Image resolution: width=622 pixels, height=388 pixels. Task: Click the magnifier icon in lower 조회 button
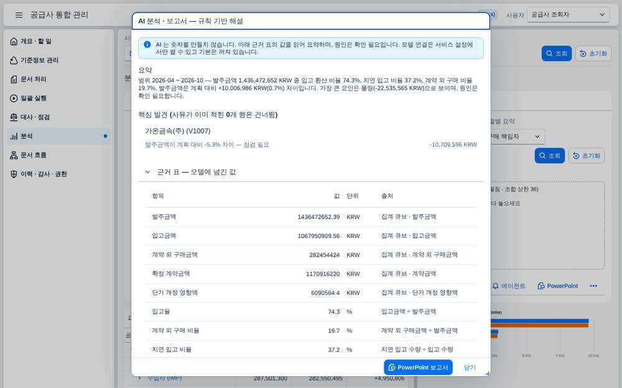click(x=542, y=156)
